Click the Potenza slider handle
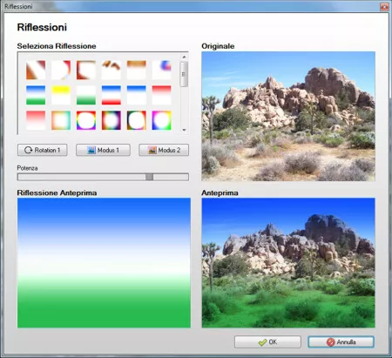The image size is (392, 358). 149,177
